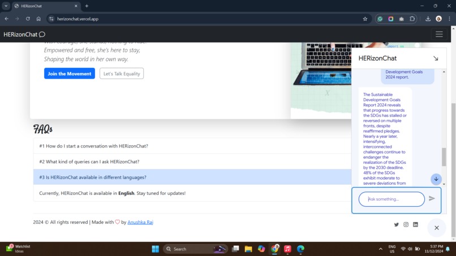Click the browser forward arrow
Image resolution: width=456 pixels, height=256 pixels.
[17, 19]
